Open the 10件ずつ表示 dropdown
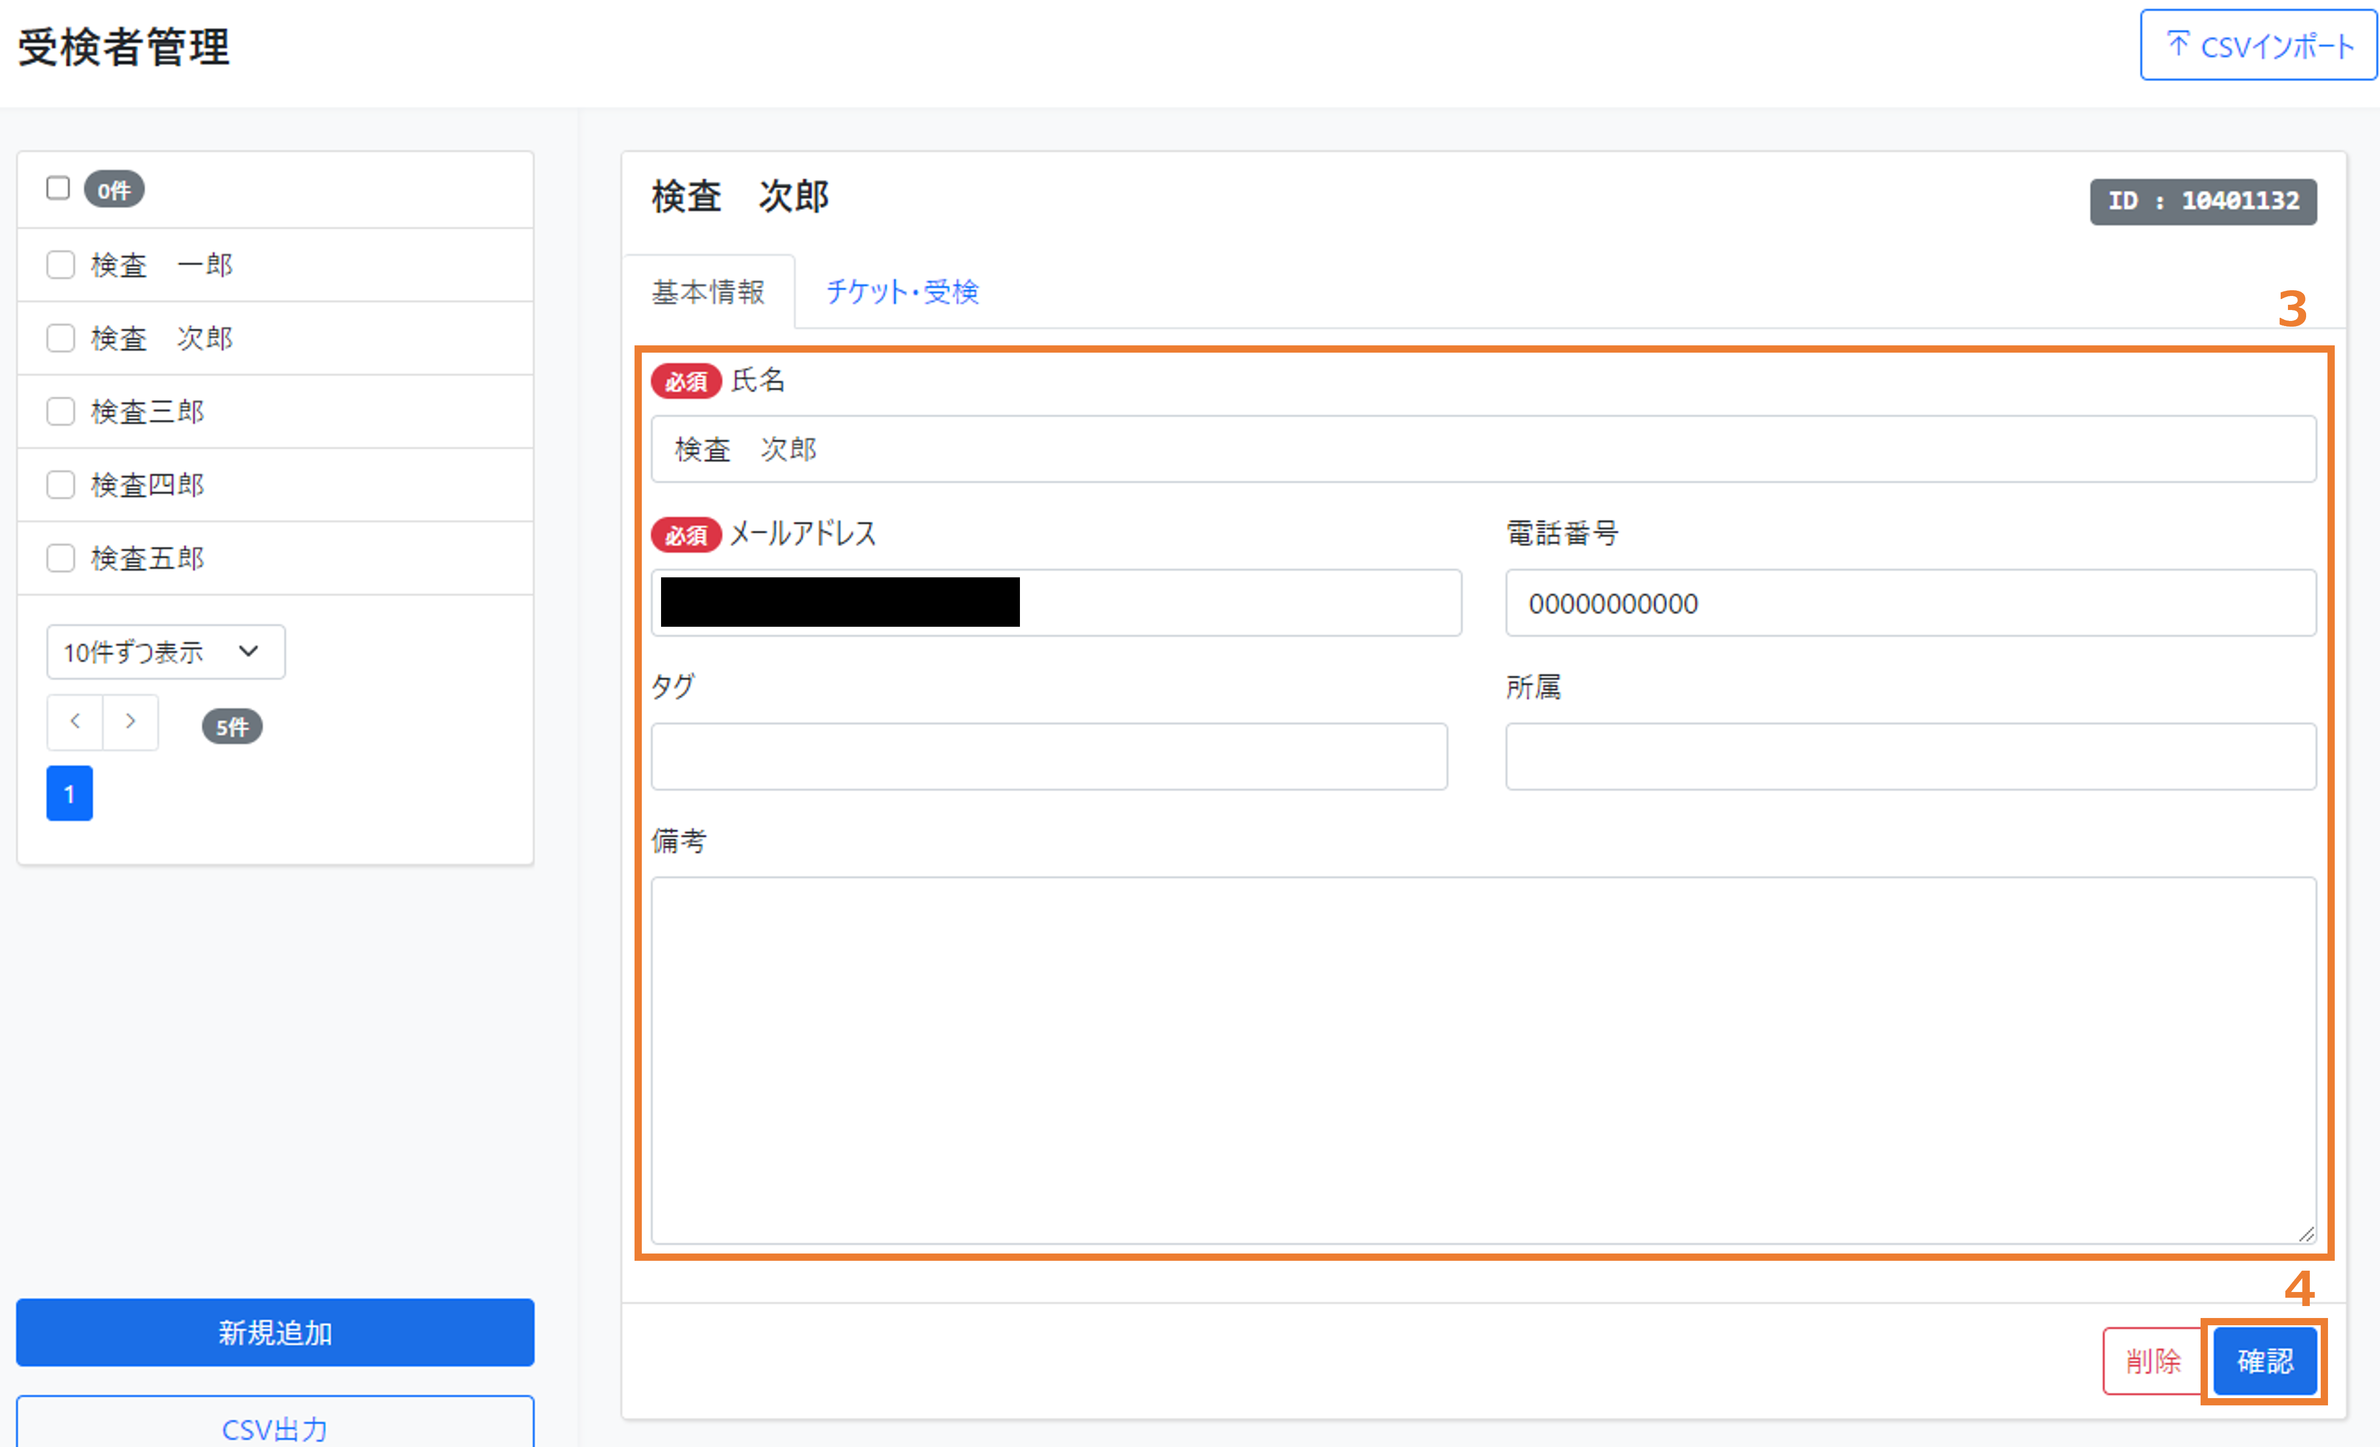This screenshot has width=2380, height=1447. coord(165,652)
